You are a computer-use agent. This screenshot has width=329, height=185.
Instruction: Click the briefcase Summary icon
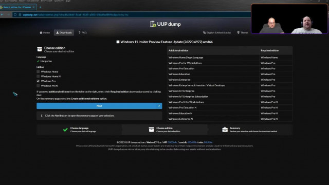[225, 129]
